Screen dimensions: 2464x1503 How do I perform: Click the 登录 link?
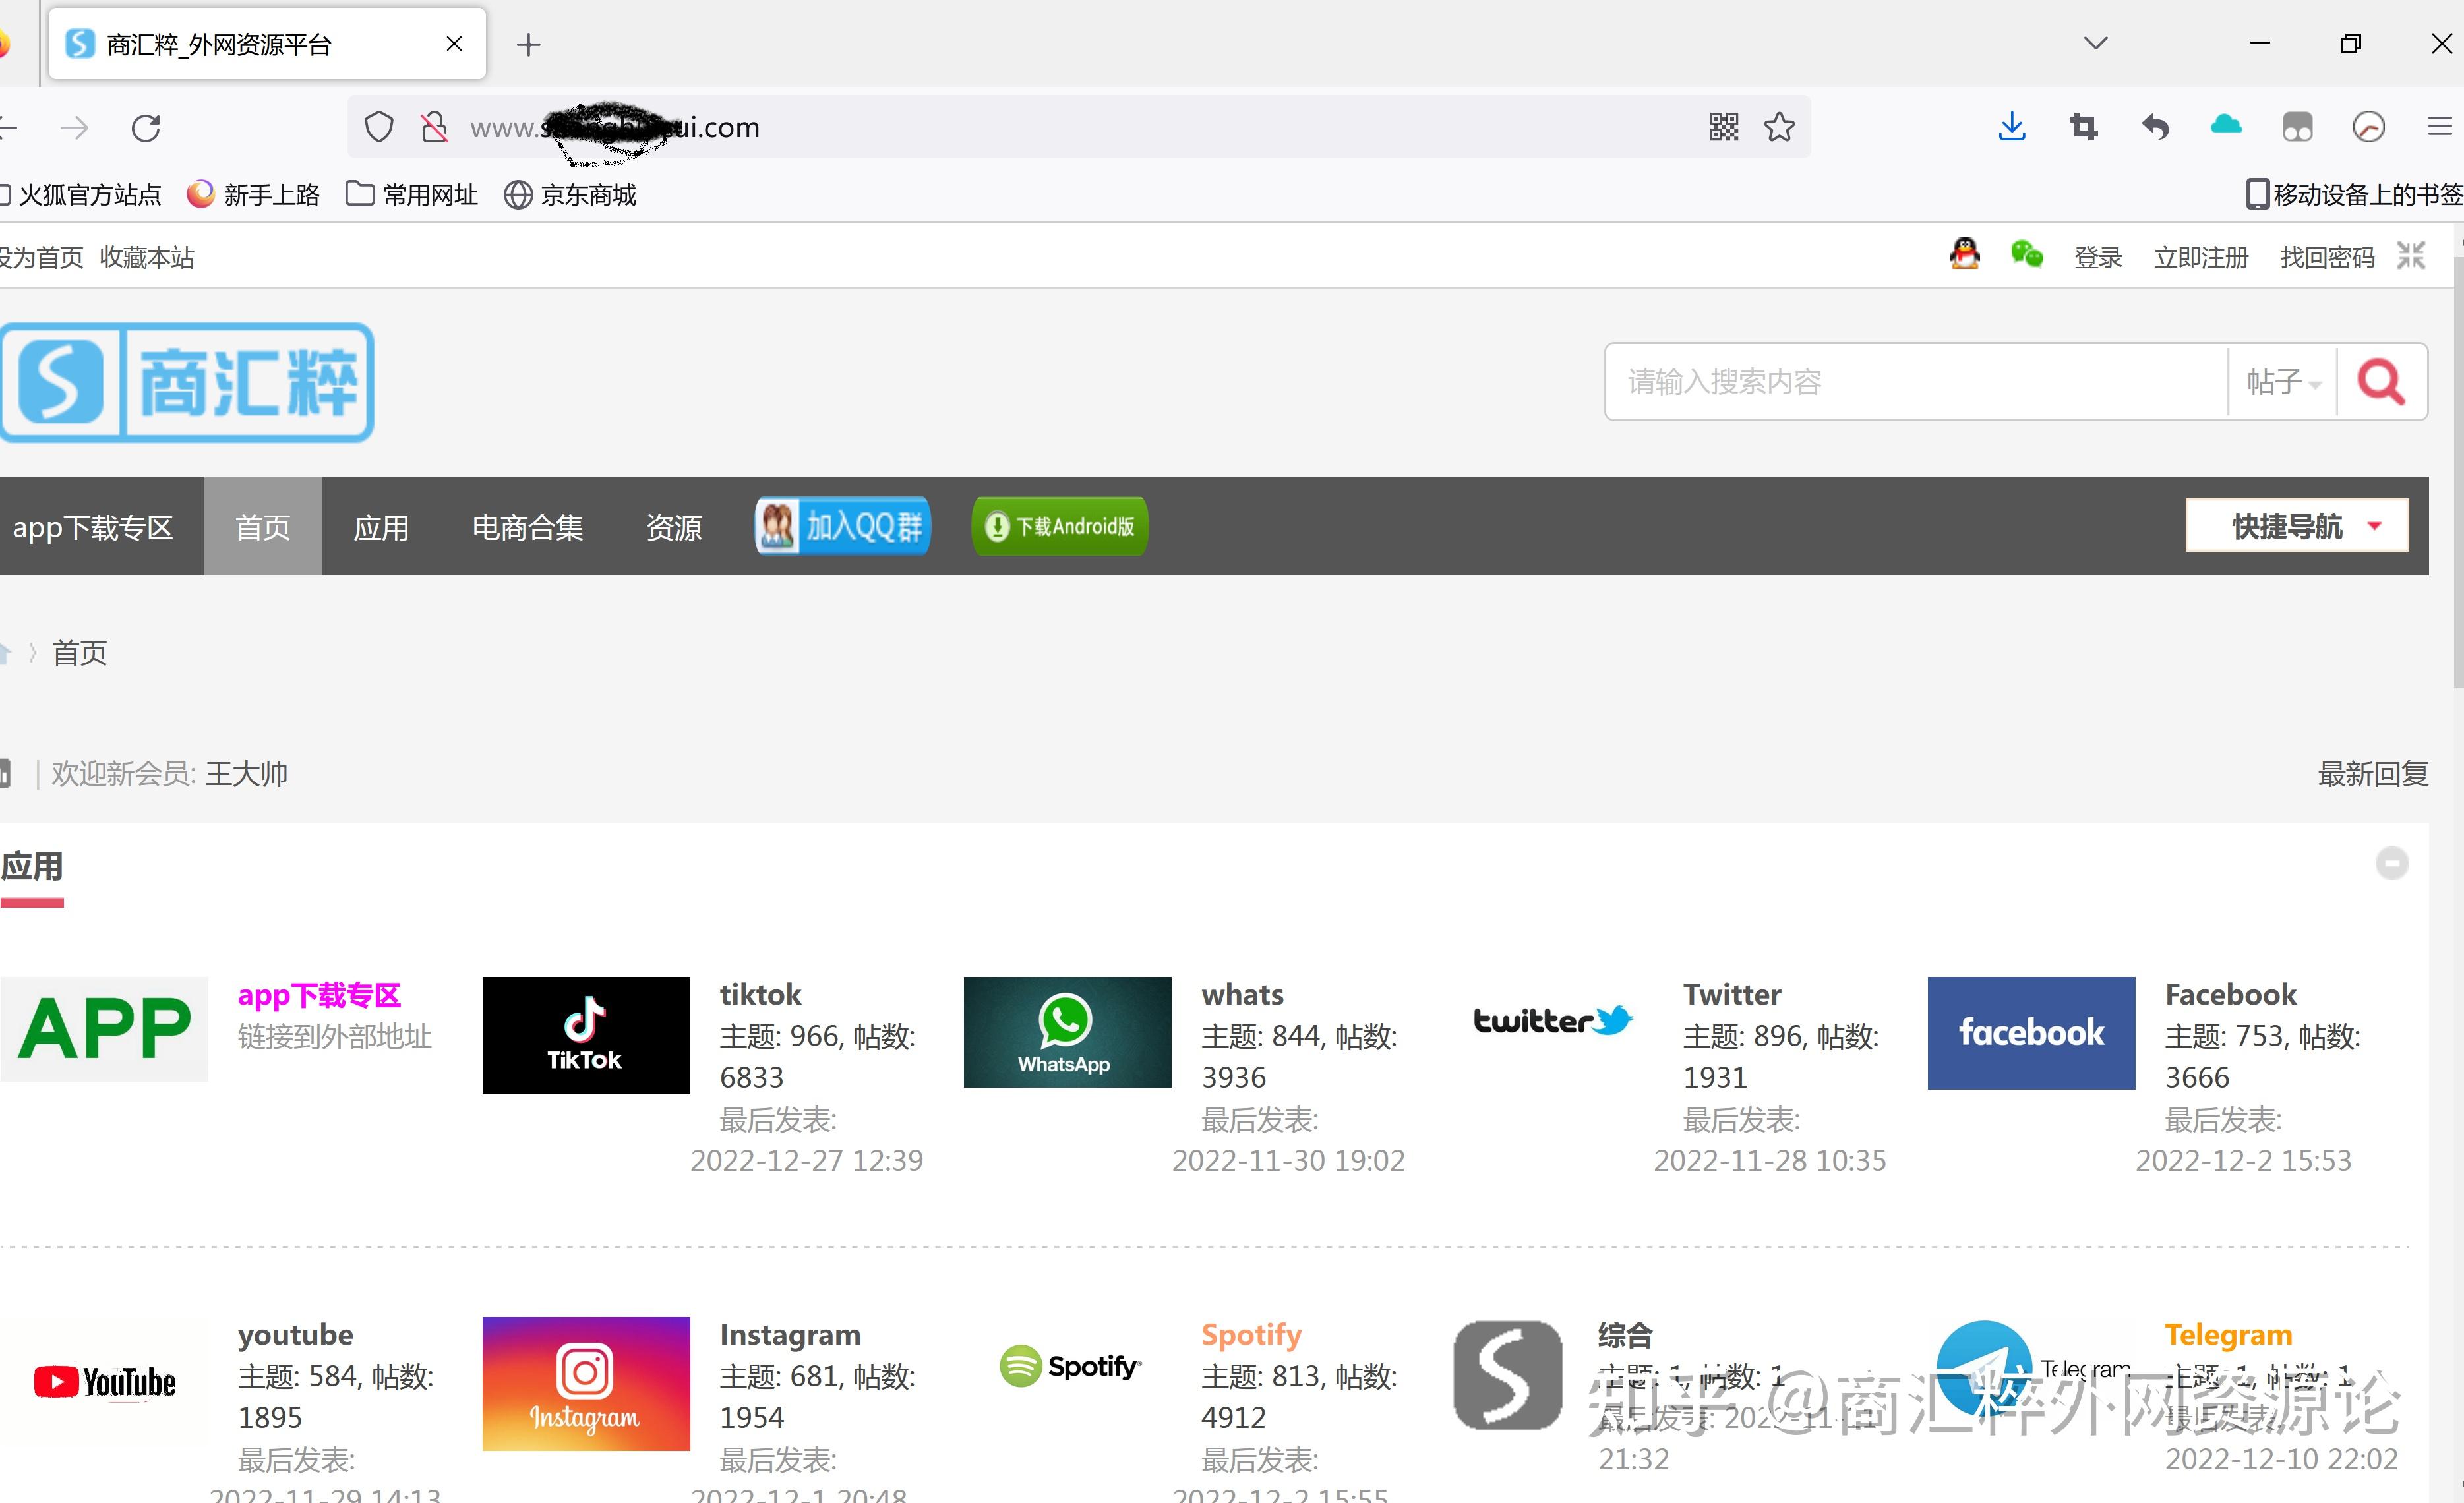[2098, 258]
